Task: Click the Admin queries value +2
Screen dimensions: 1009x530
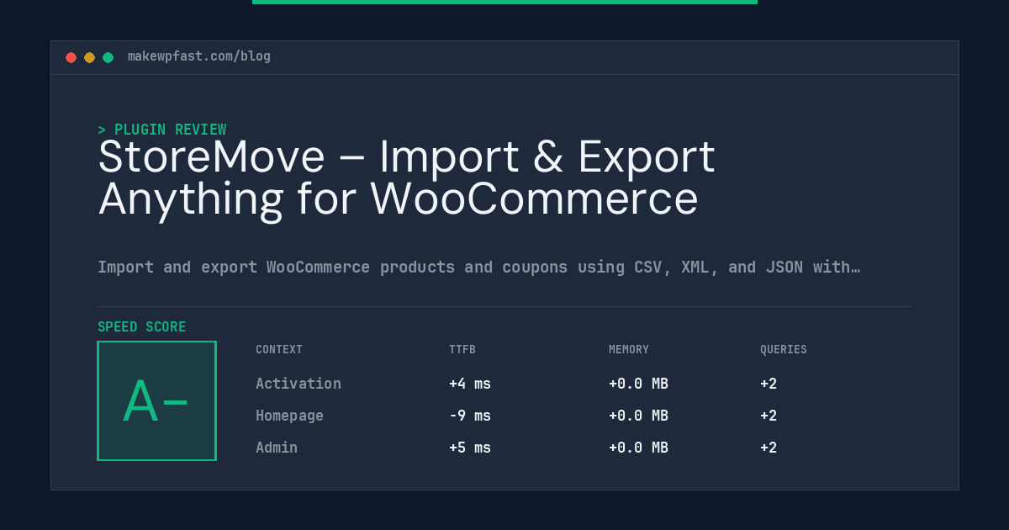Action: point(769,448)
